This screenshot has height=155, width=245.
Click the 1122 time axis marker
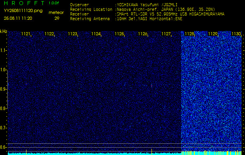tap(49, 34)
